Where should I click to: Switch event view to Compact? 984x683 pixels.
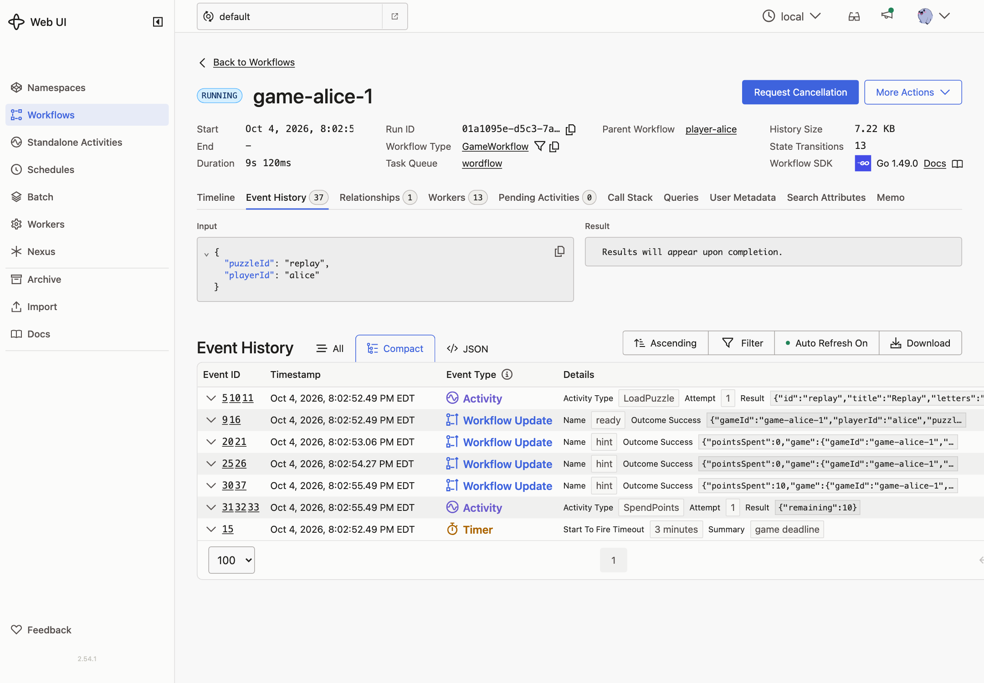395,348
